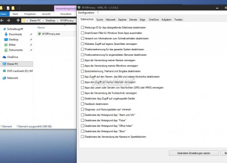The width and height of the screenshot is (227, 163).
Task: Click the Desktop icon in the sidebar
Action: coord(6,39)
